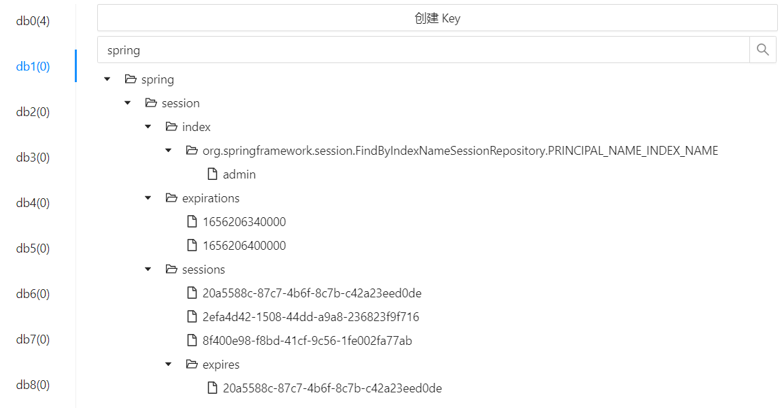Switch to the db0(4) database tab
782x408 pixels.
[x=33, y=21]
